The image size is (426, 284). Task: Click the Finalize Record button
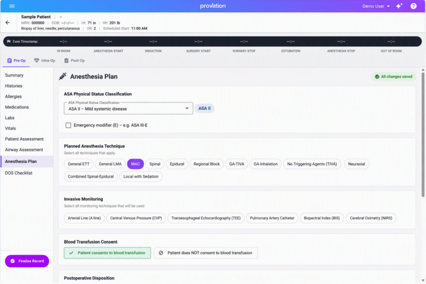[27, 261]
